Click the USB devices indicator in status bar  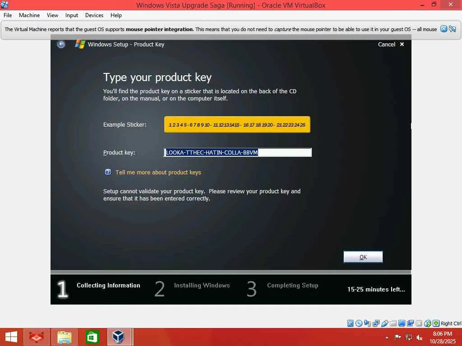pos(384,323)
